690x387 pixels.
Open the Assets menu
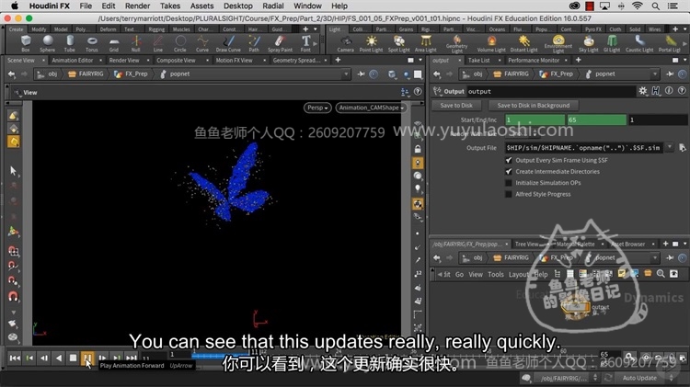[201, 6]
